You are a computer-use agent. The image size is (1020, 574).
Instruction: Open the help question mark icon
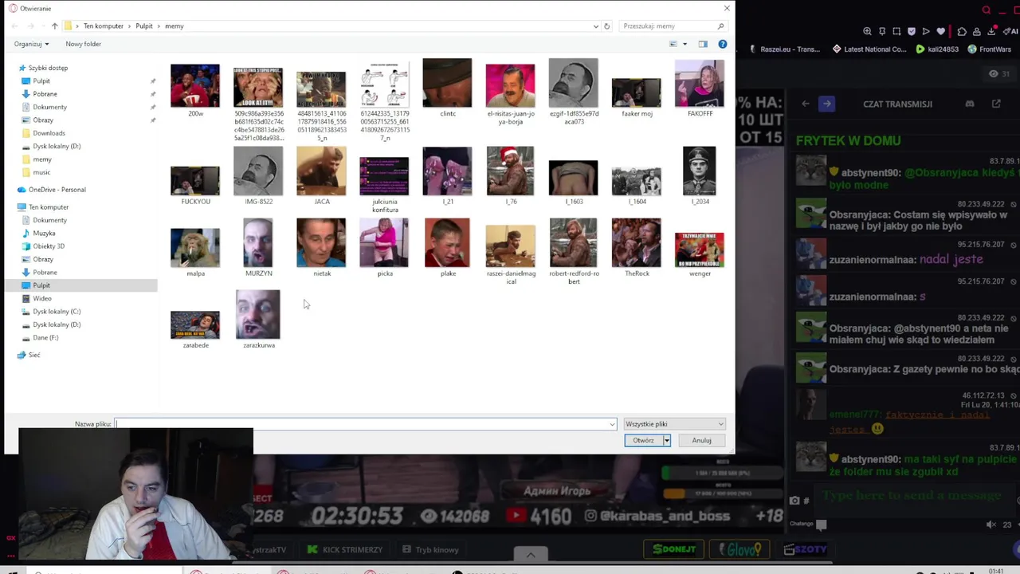pos(722,44)
